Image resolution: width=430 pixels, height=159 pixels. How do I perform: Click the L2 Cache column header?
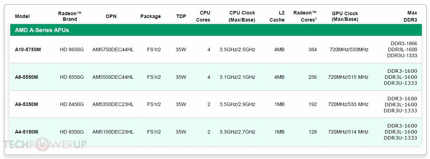click(277, 16)
